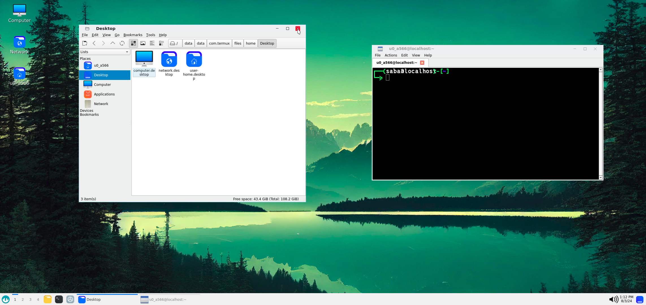This screenshot has width=646, height=305.
Task: Go back to previous folder
Action: click(x=94, y=43)
